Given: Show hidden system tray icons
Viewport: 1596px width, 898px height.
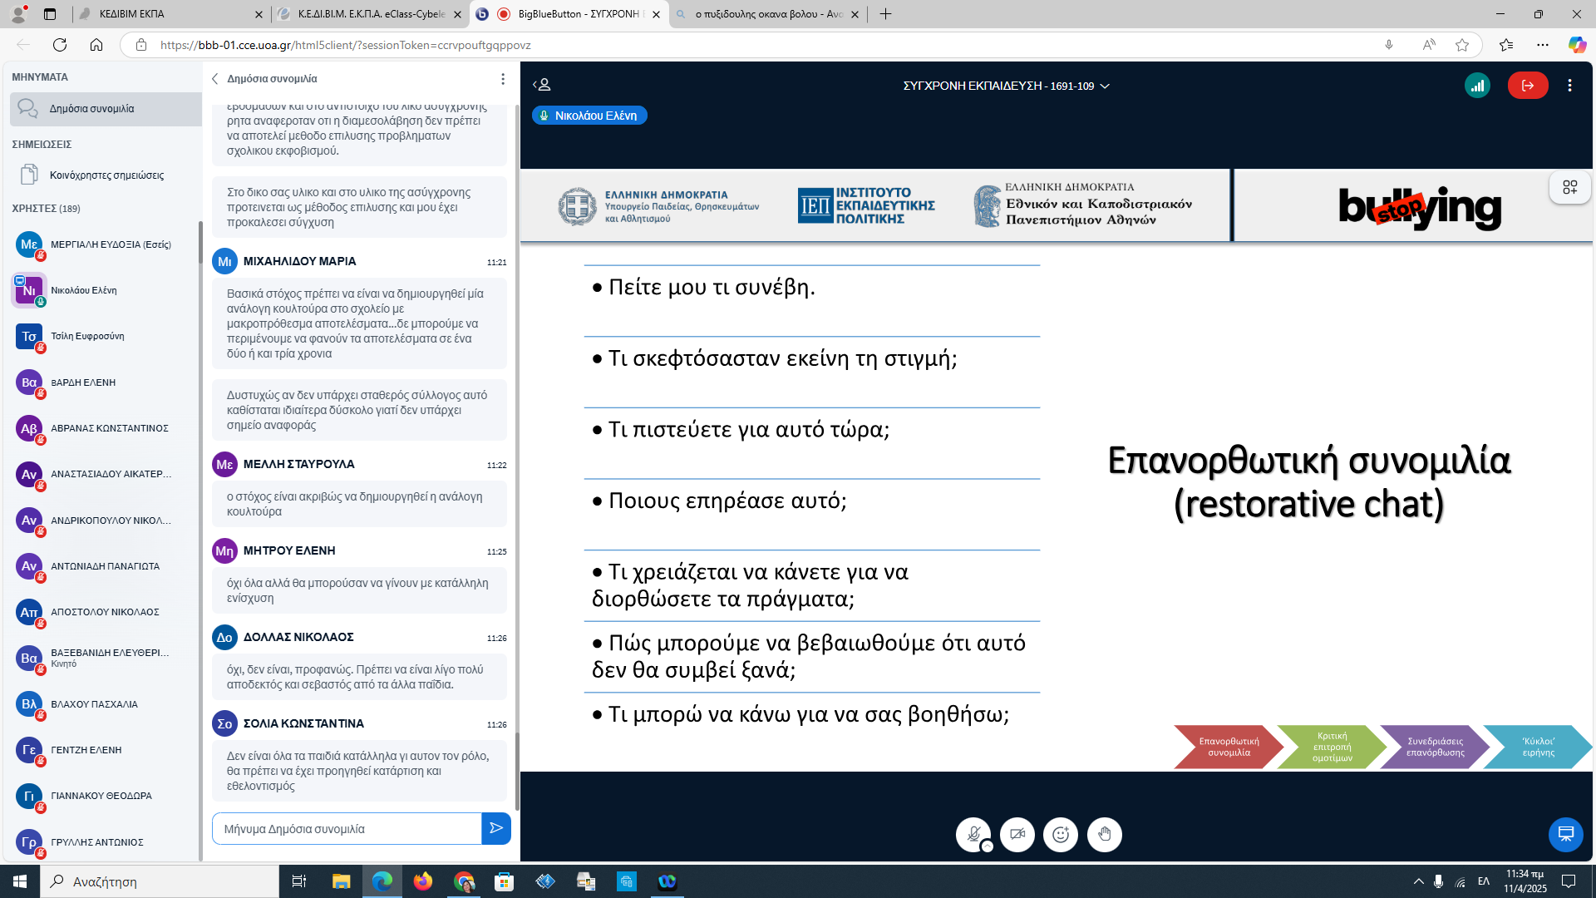Looking at the screenshot, I should click(1418, 881).
